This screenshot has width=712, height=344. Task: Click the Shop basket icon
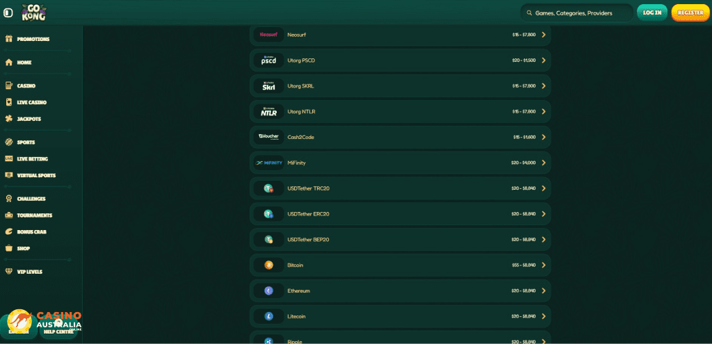[8, 248]
